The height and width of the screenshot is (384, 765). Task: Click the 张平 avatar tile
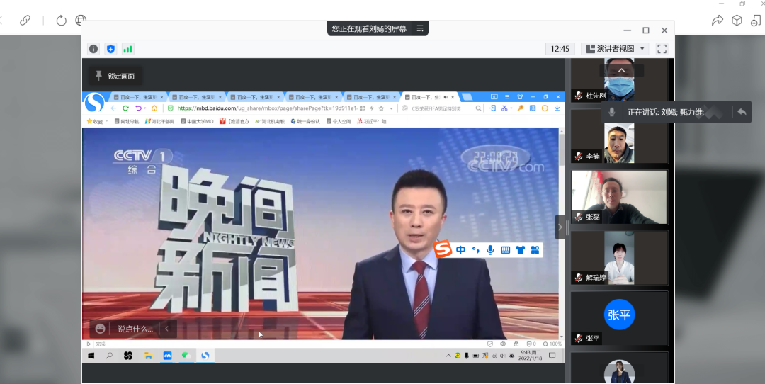pyautogui.click(x=619, y=315)
